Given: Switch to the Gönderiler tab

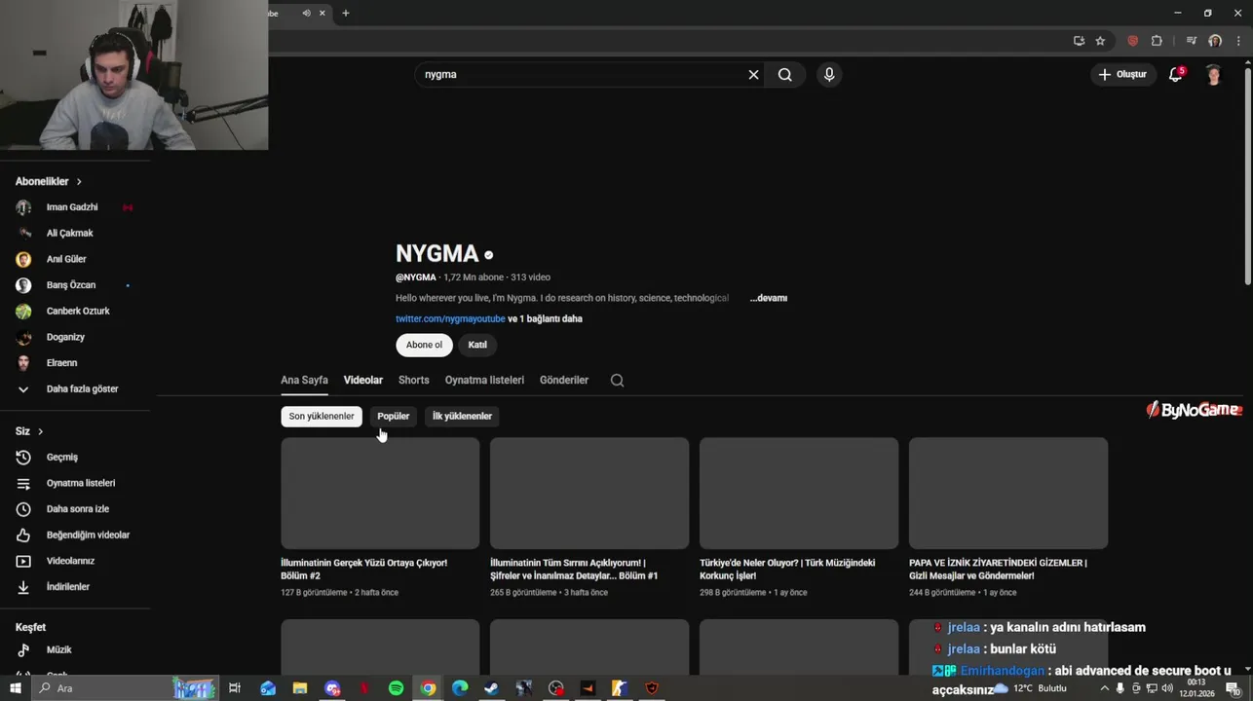Looking at the screenshot, I should 564,381.
